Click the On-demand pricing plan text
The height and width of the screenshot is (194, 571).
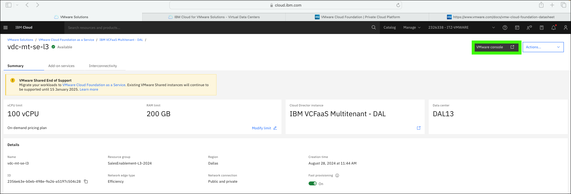pos(27,128)
